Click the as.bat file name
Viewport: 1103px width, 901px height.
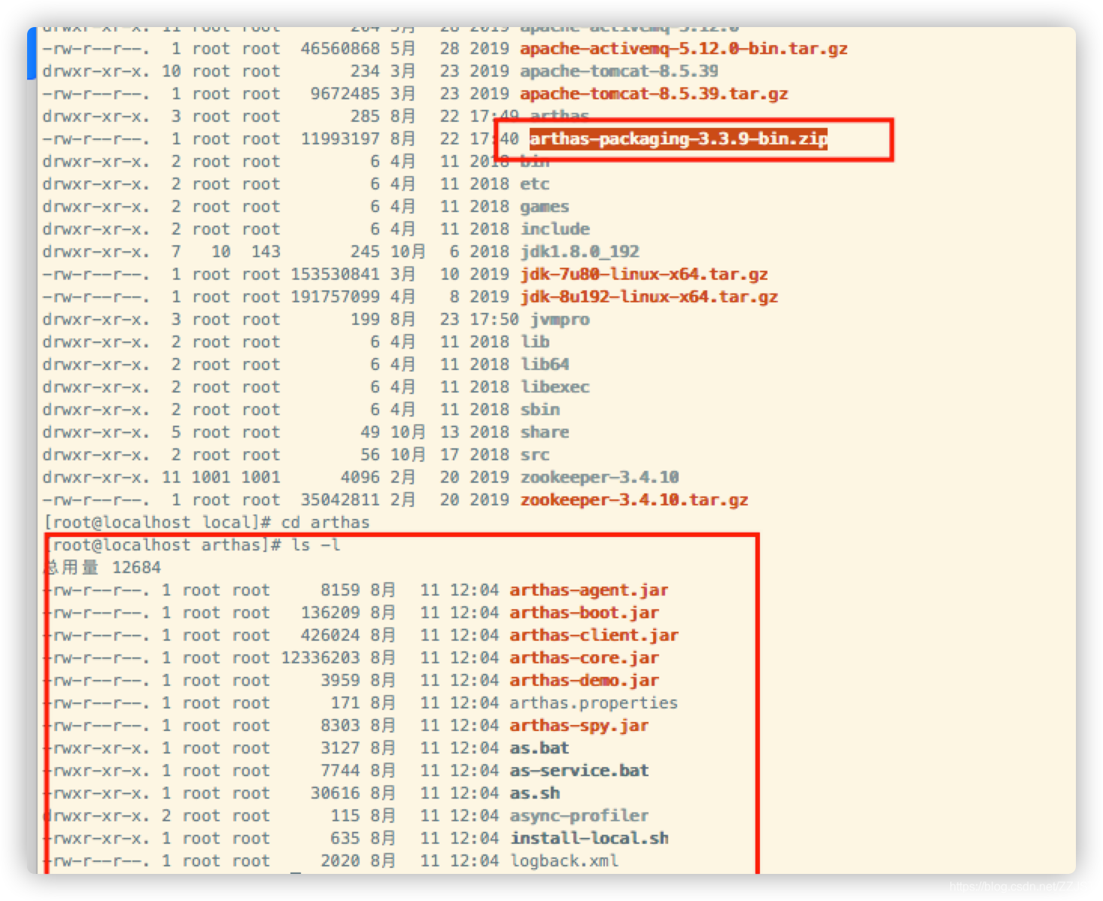point(539,748)
